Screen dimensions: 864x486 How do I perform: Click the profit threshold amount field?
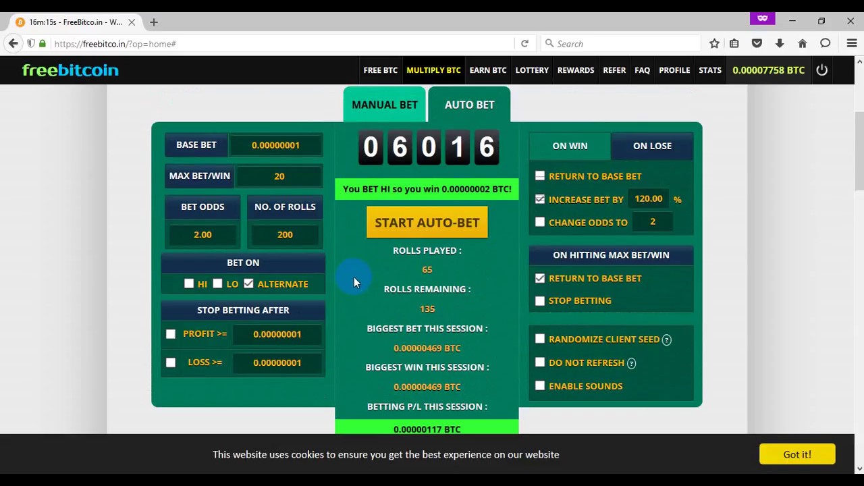click(x=277, y=334)
